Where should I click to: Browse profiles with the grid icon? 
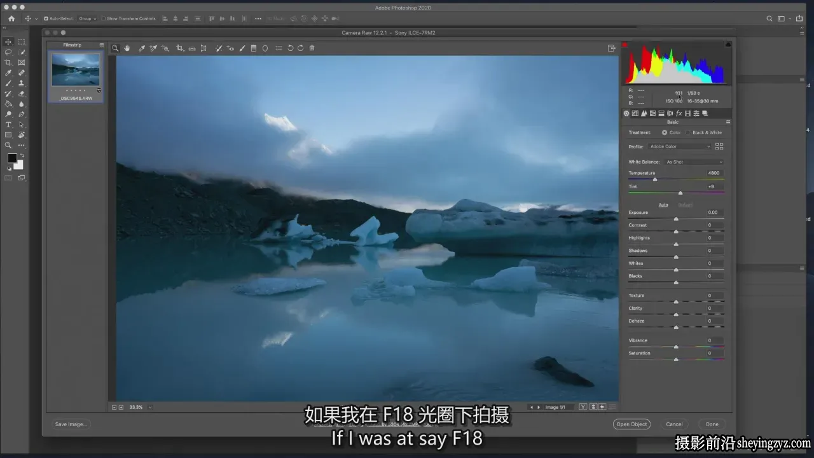point(719,146)
